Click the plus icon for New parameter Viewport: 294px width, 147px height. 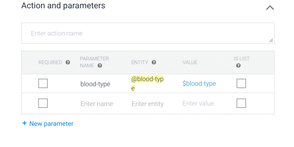pos(24,124)
